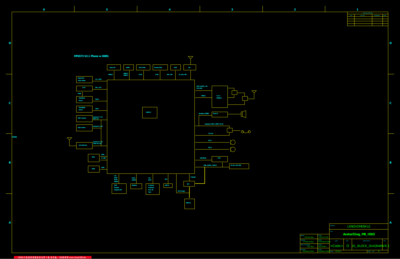
Task: Select the Class D amplifier block
Action: tap(220, 114)
